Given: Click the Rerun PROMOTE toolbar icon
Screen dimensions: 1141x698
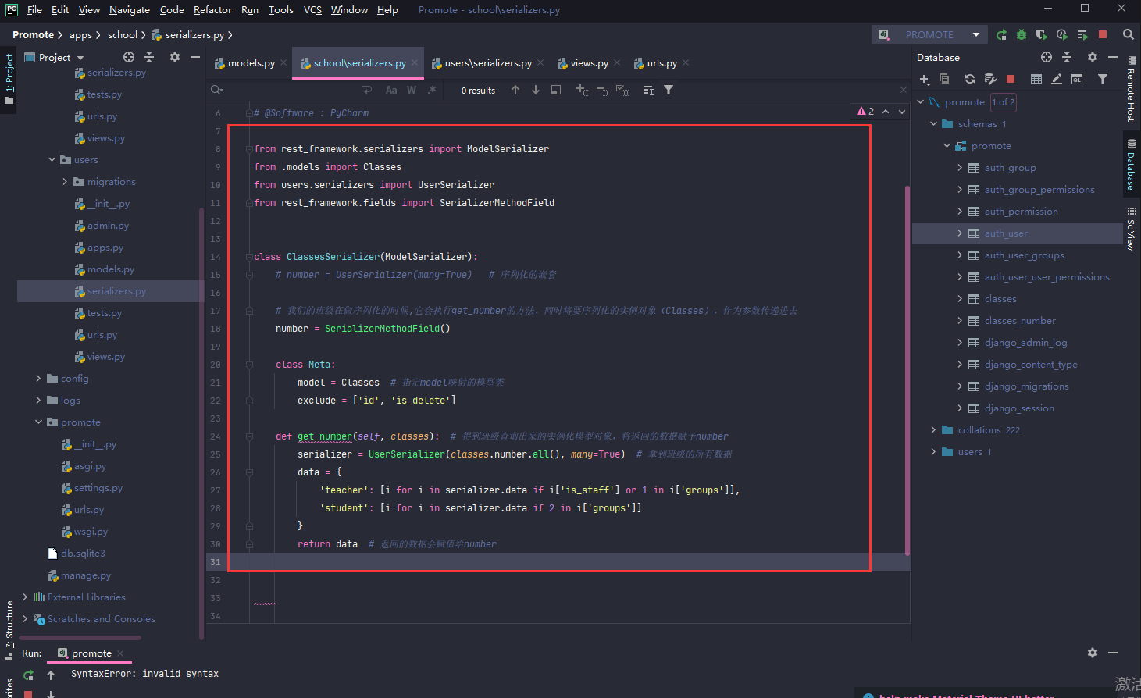Looking at the screenshot, I should point(1002,34).
